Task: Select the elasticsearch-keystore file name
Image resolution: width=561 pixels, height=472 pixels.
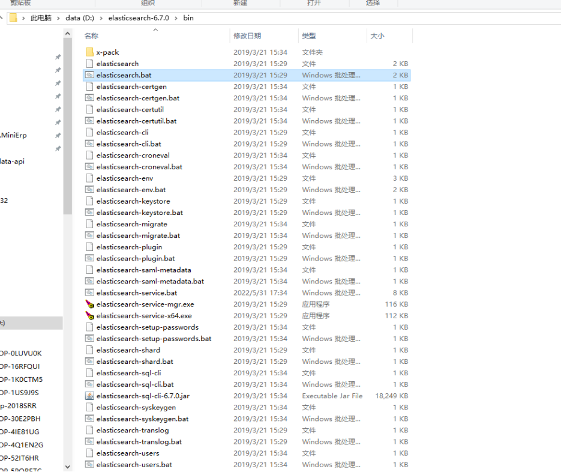Action: pos(133,201)
